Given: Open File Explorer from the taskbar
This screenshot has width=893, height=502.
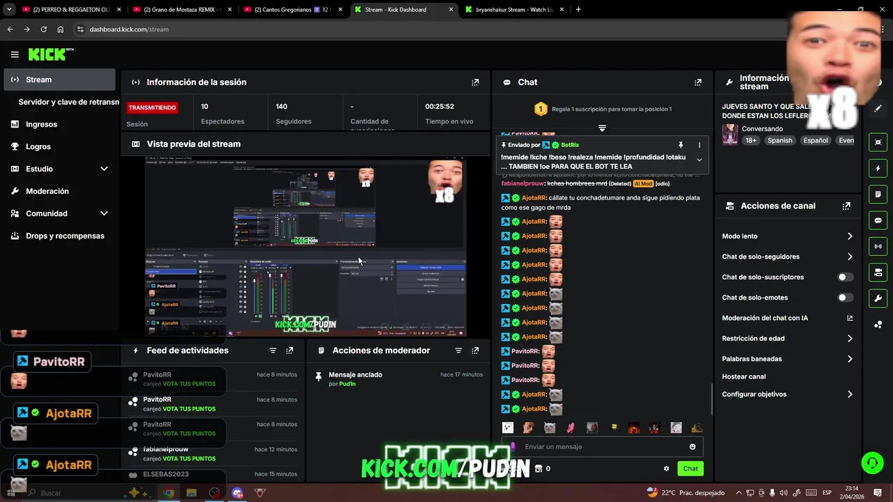Looking at the screenshot, I should (191, 493).
